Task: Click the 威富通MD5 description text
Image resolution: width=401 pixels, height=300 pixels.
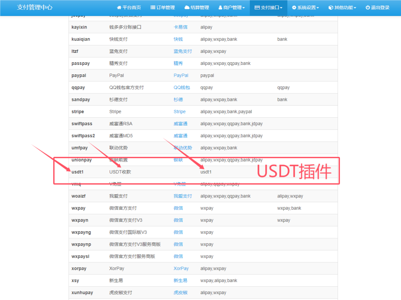Action: click(x=121, y=136)
